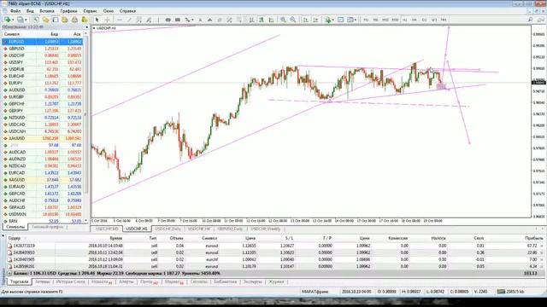Viewport: 547px width, 307px height.
Task: Select the M15 timeframe button
Action: (x=385, y=20)
